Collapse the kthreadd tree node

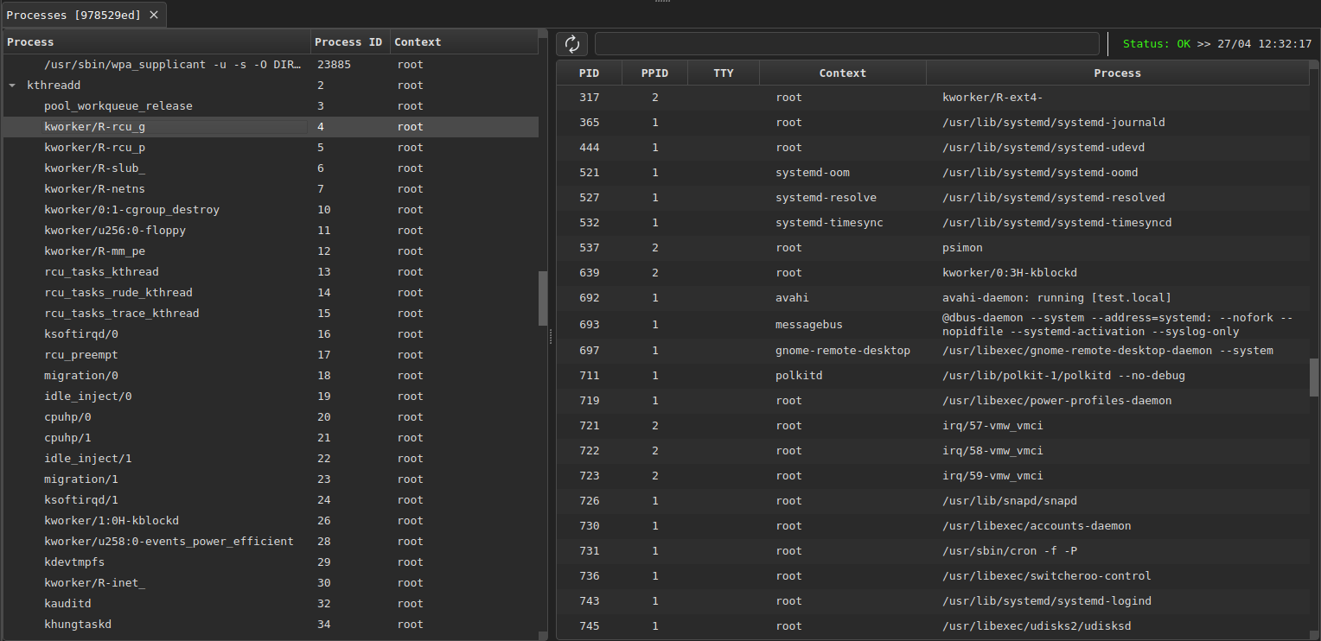tap(12, 86)
